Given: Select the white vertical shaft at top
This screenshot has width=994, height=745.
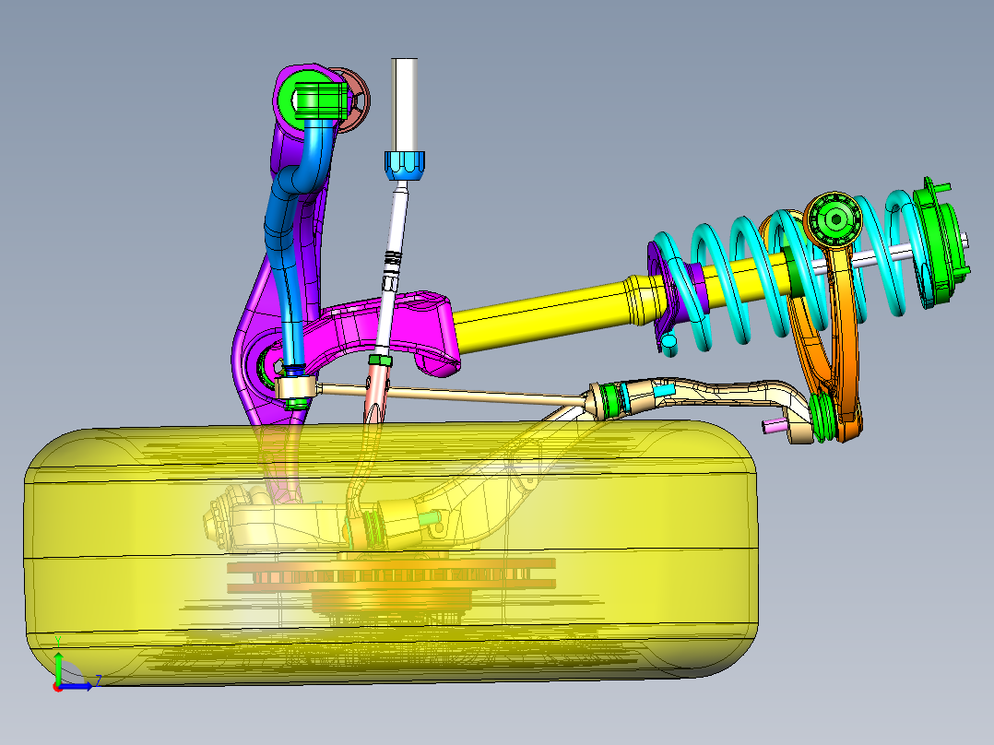Looking at the screenshot, I should [405, 104].
